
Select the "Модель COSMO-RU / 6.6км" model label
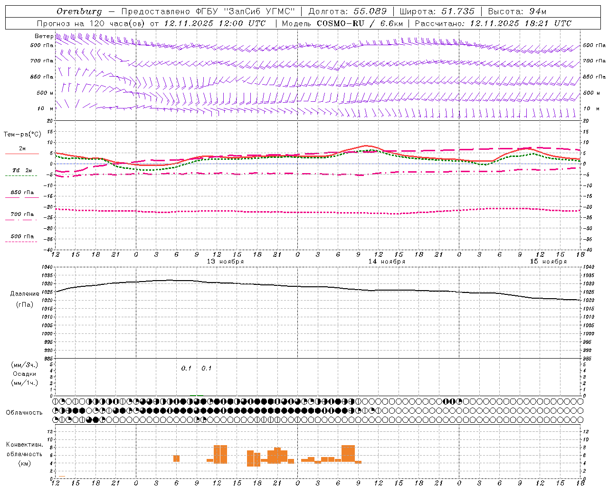click(x=342, y=23)
